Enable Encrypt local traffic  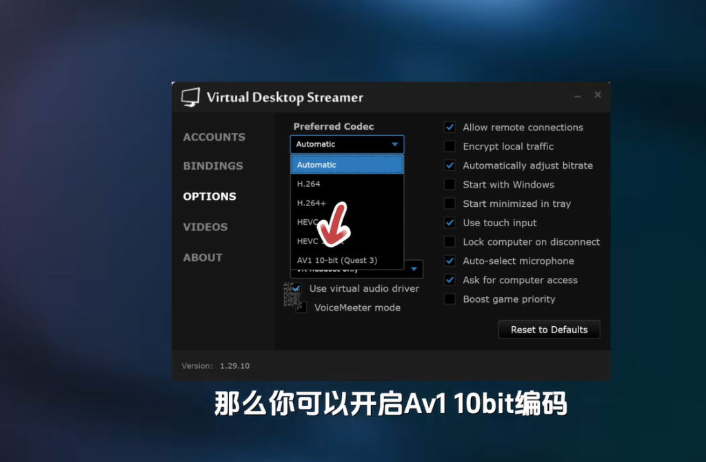(x=450, y=146)
